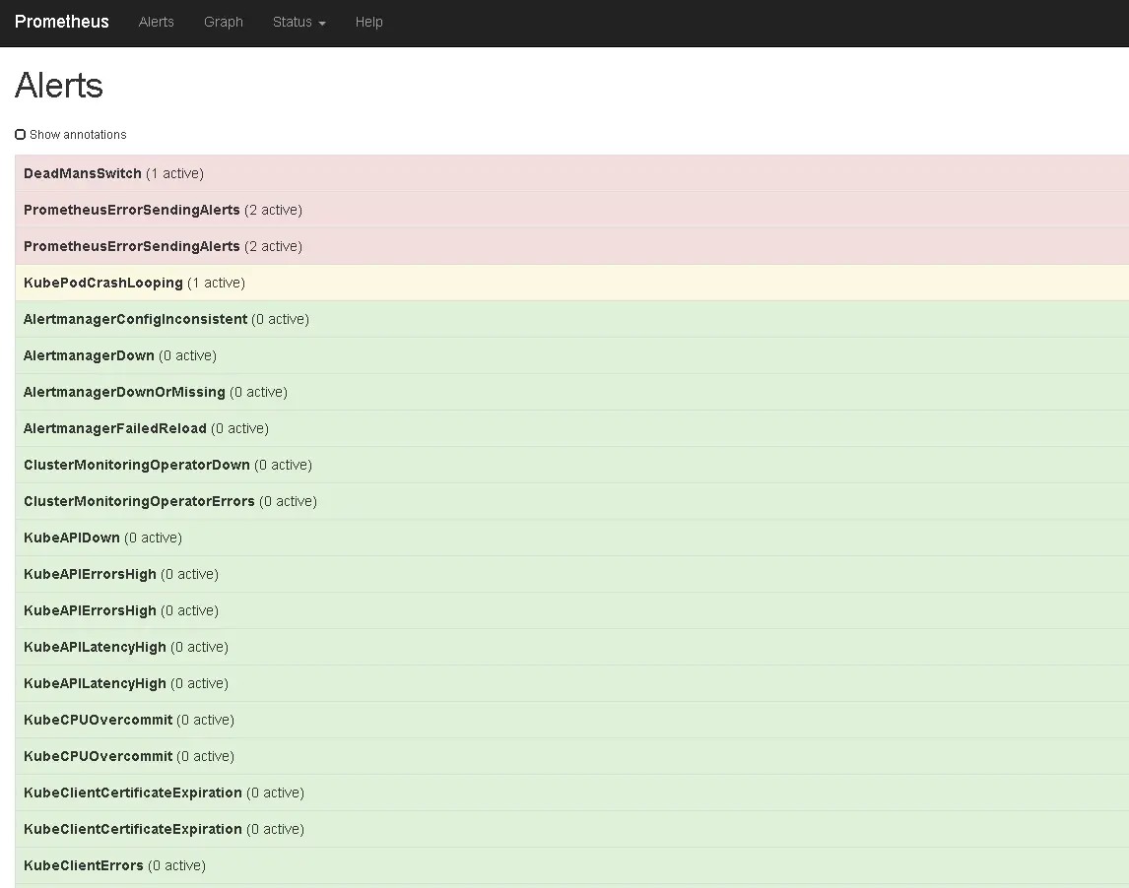Expand the KubeClientErrors alert row
Screen dimensions: 1129x888
(84, 865)
